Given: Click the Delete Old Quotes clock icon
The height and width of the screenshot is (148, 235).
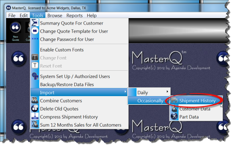Looking at the screenshot, I should (35, 108).
